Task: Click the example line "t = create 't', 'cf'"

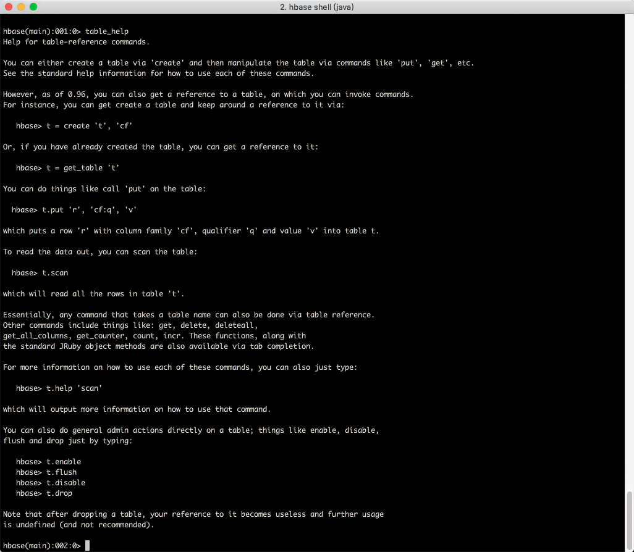Action: point(89,126)
